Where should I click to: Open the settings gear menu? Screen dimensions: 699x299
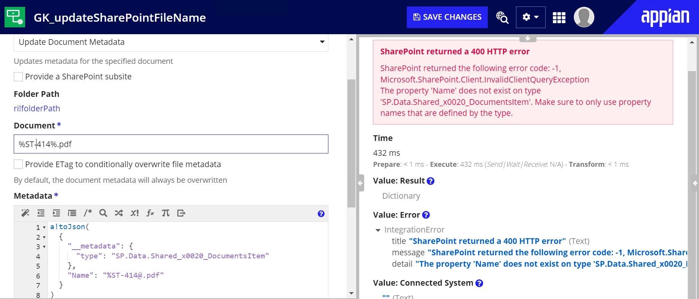pos(530,17)
